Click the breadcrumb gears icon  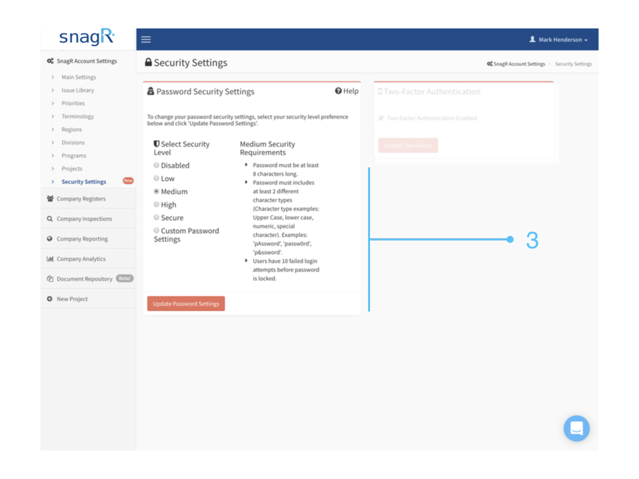489,64
